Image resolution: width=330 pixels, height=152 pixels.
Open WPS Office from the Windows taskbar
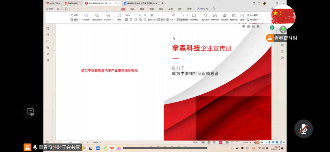[x=112, y=148]
